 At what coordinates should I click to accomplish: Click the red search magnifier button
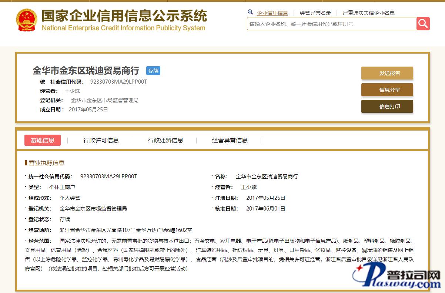click(x=423, y=24)
